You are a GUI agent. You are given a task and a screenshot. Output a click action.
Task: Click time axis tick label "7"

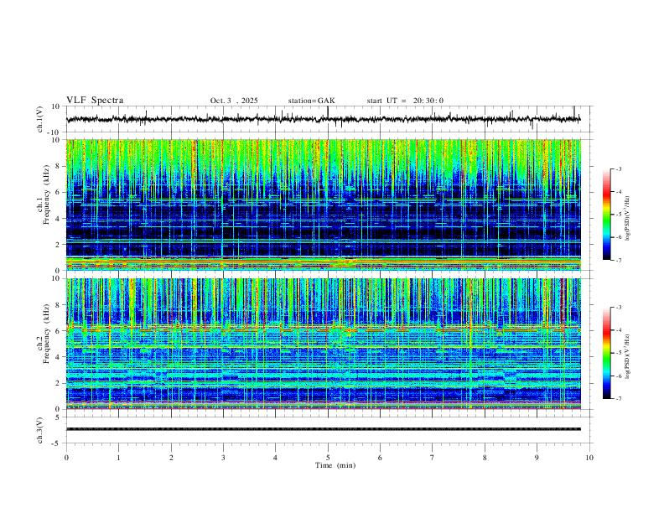pos(433,458)
